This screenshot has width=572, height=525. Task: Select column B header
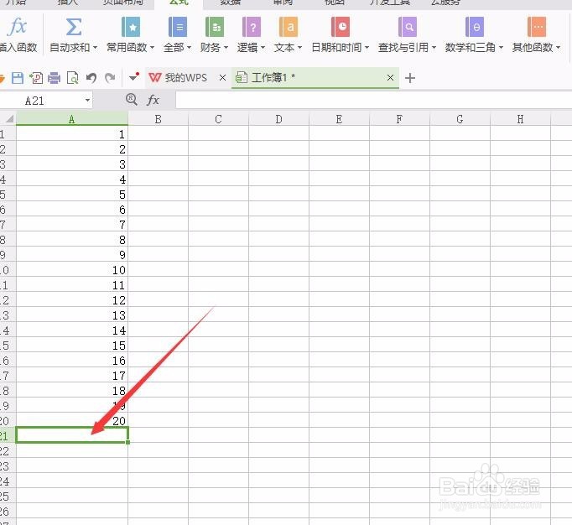(158, 119)
